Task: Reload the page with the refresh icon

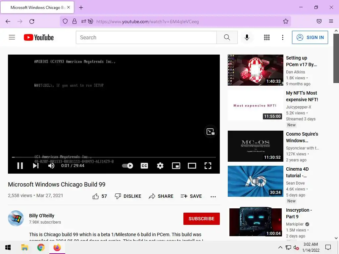Action: (32, 21)
